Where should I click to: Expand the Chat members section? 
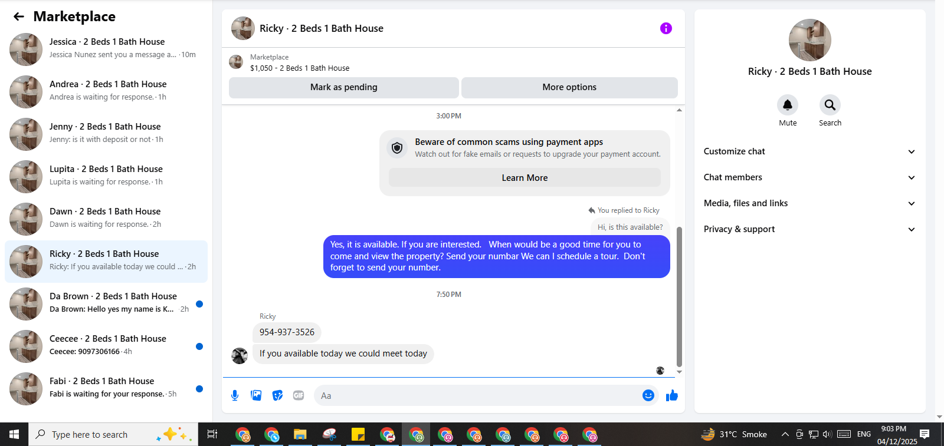(809, 177)
